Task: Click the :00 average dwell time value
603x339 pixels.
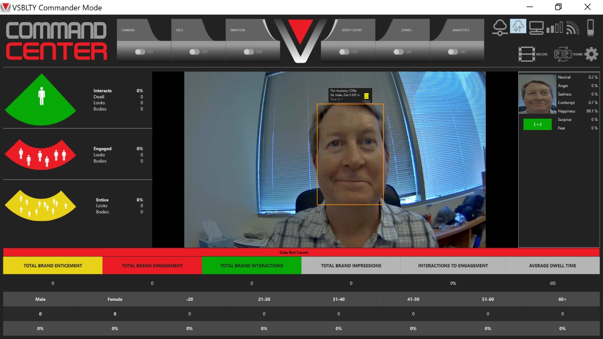Action: point(552,283)
